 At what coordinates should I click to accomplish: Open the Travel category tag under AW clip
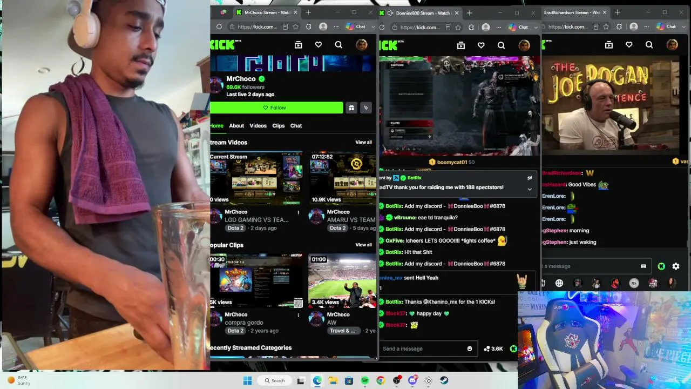point(343,331)
